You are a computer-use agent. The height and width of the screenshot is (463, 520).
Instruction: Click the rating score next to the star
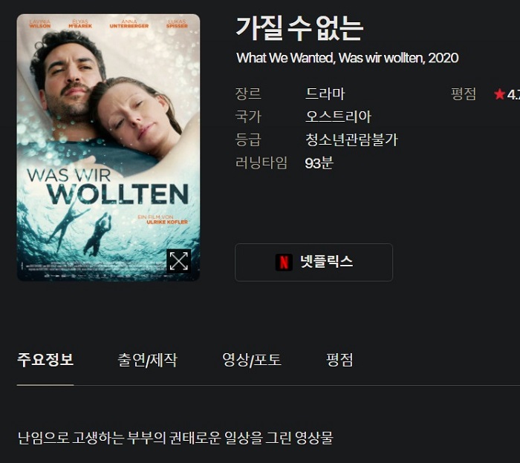tap(513, 95)
